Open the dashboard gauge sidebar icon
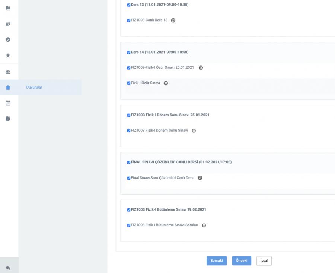335x273 pixels. coord(8,71)
